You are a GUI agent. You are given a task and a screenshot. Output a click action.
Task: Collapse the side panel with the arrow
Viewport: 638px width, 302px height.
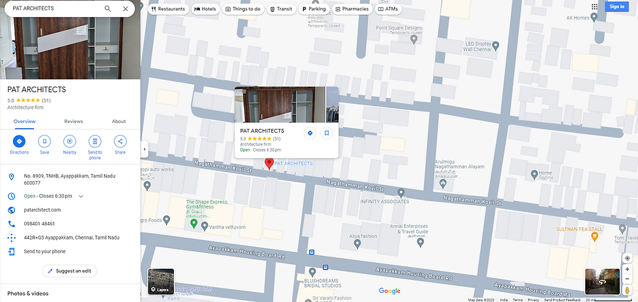144,149
